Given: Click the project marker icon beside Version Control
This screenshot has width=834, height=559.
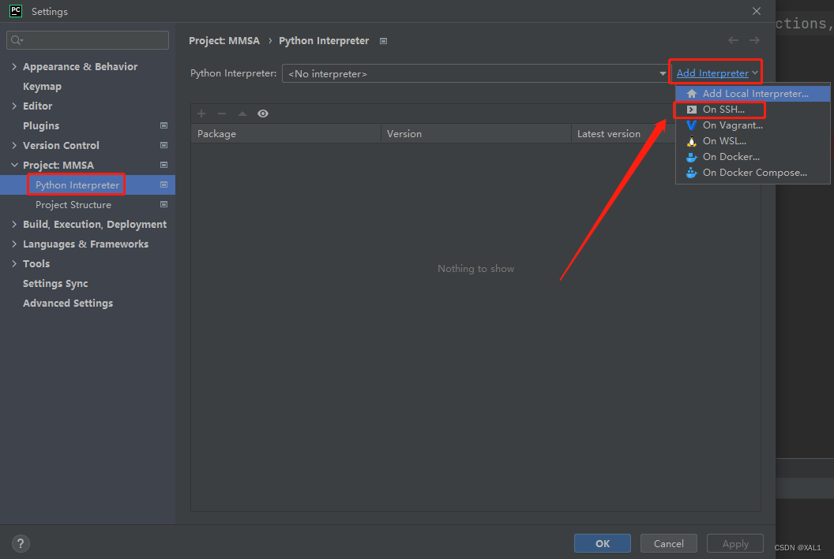Looking at the screenshot, I should (x=163, y=145).
